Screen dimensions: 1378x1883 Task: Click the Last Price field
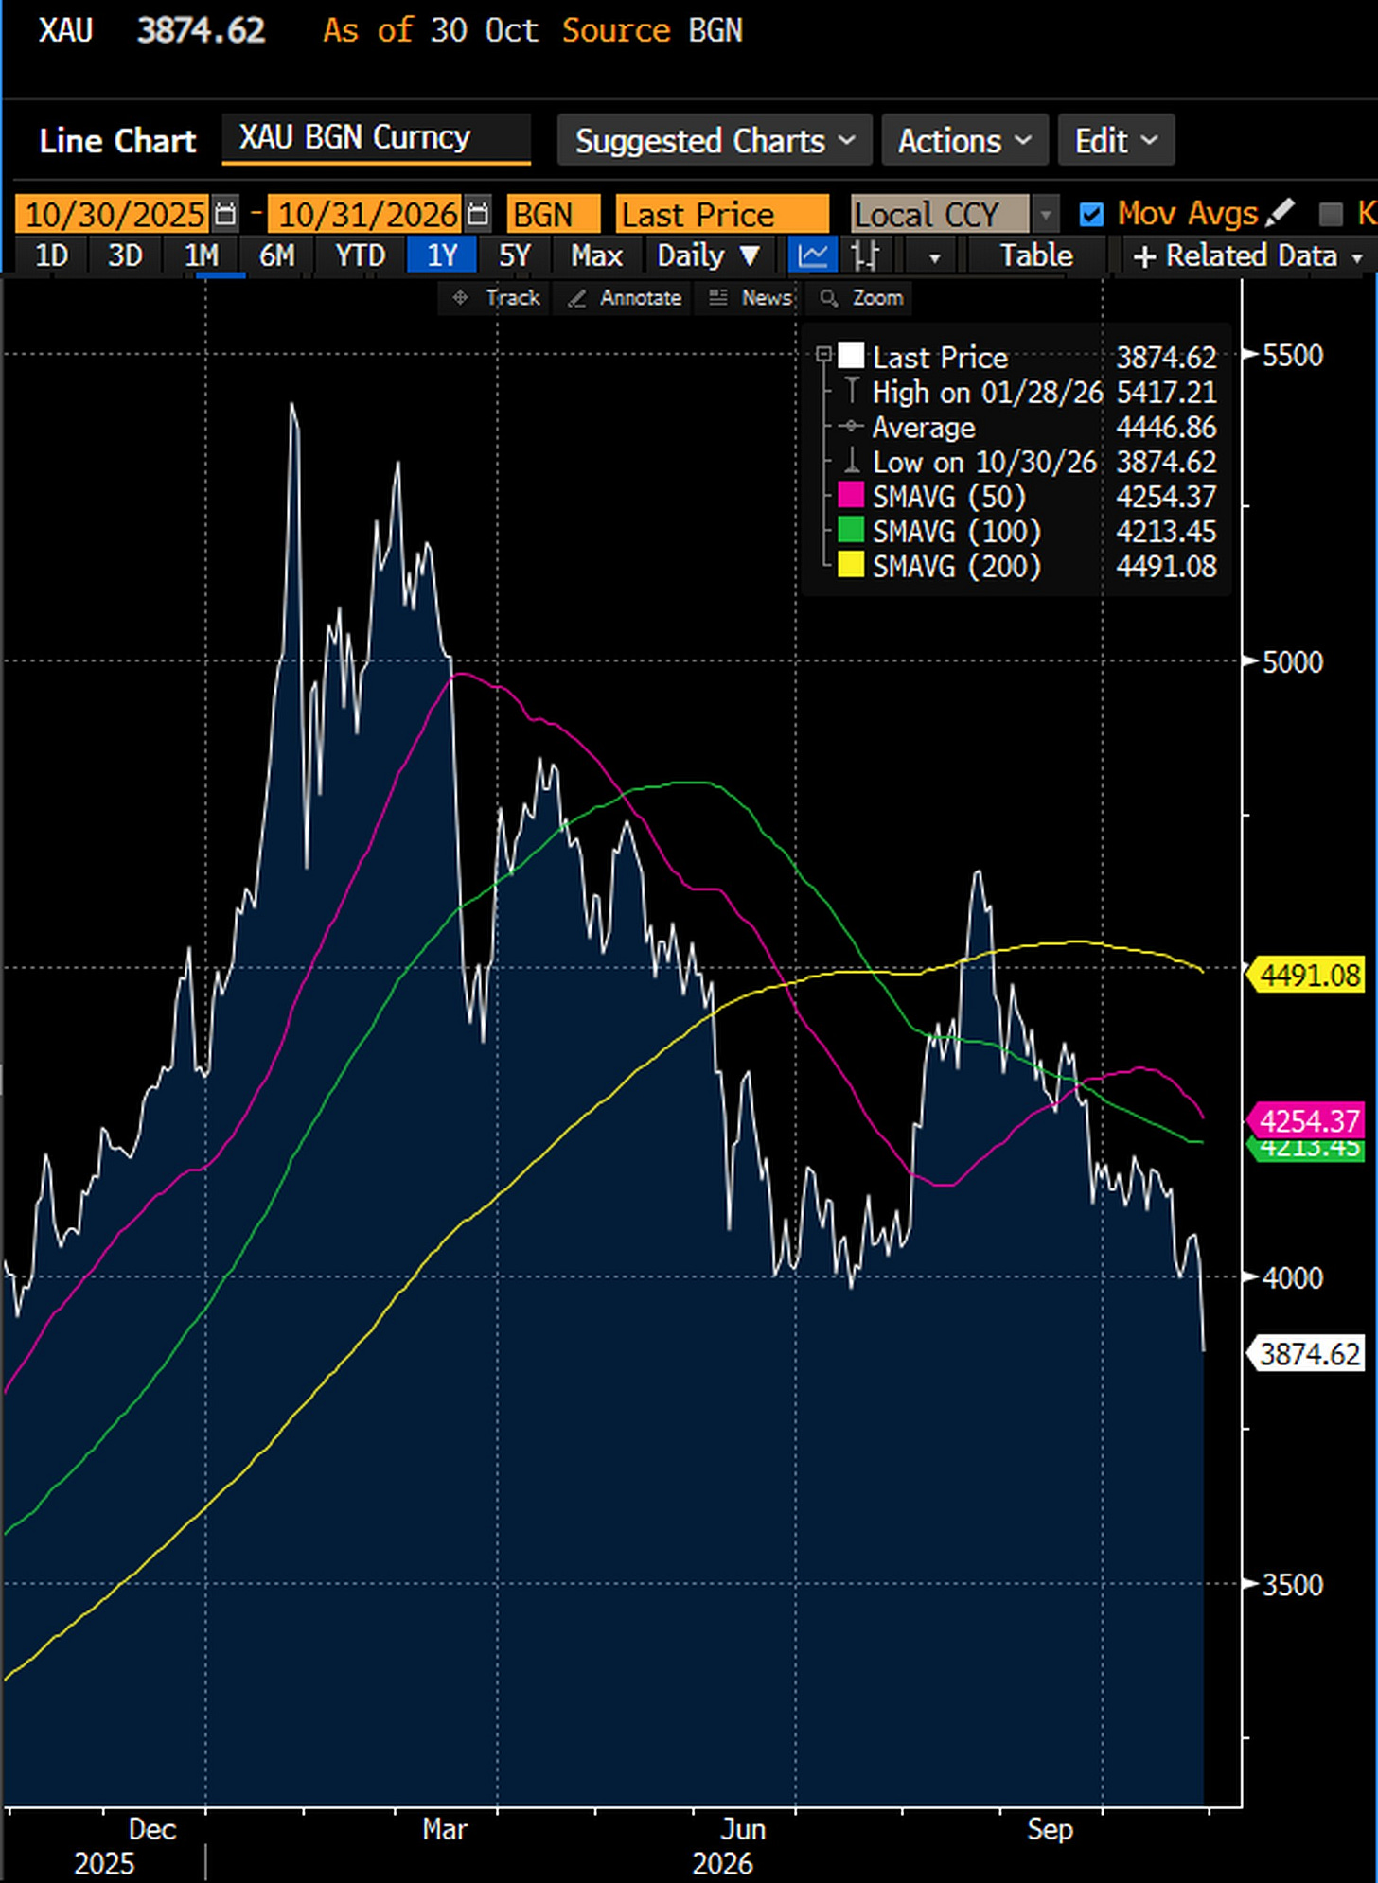(x=722, y=215)
